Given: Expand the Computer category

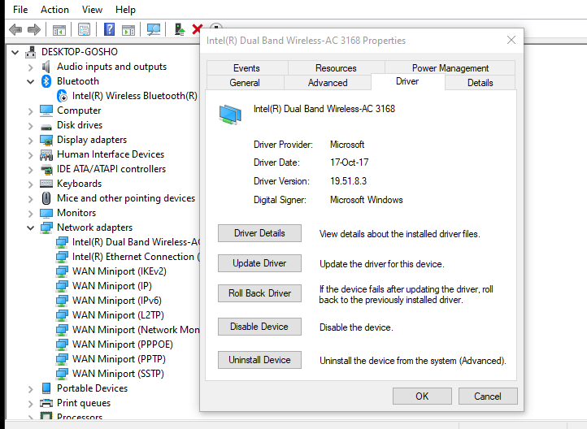Looking at the screenshot, I should [x=31, y=110].
